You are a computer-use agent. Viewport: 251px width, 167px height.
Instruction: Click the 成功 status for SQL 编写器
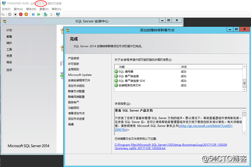point(183,72)
